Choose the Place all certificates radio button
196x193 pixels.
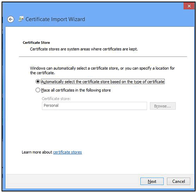tap(38, 90)
